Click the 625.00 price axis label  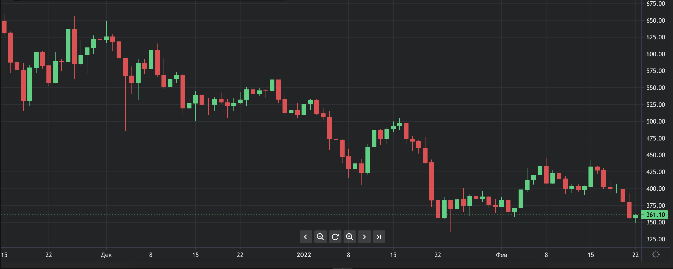click(x=656, y=37)
